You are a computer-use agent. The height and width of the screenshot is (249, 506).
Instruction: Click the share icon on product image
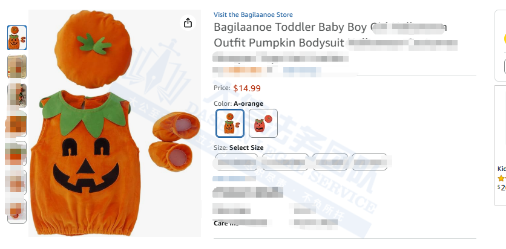point(188,23)
